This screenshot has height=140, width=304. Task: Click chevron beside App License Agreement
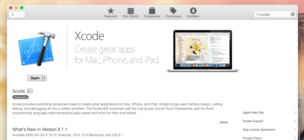tap(295, 130)
